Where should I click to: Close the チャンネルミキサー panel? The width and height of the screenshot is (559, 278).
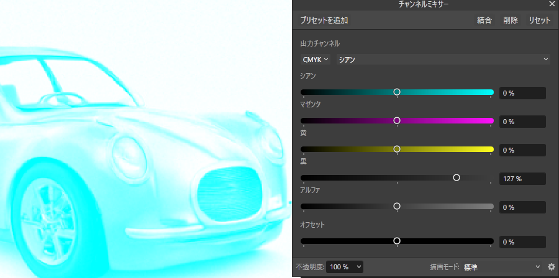552,4
